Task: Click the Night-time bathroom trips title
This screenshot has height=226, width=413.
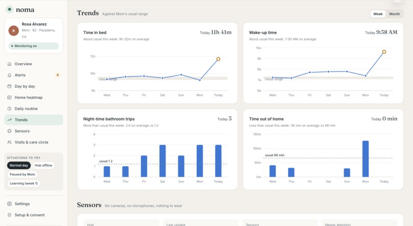Action: click(x=109, y=119)
